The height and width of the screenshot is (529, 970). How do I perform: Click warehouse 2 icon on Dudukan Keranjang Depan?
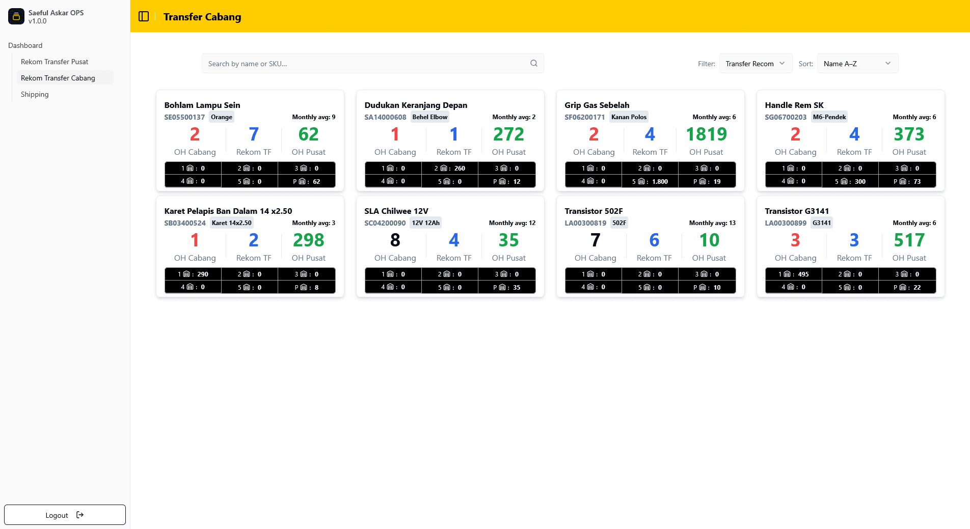click(444, 169)
